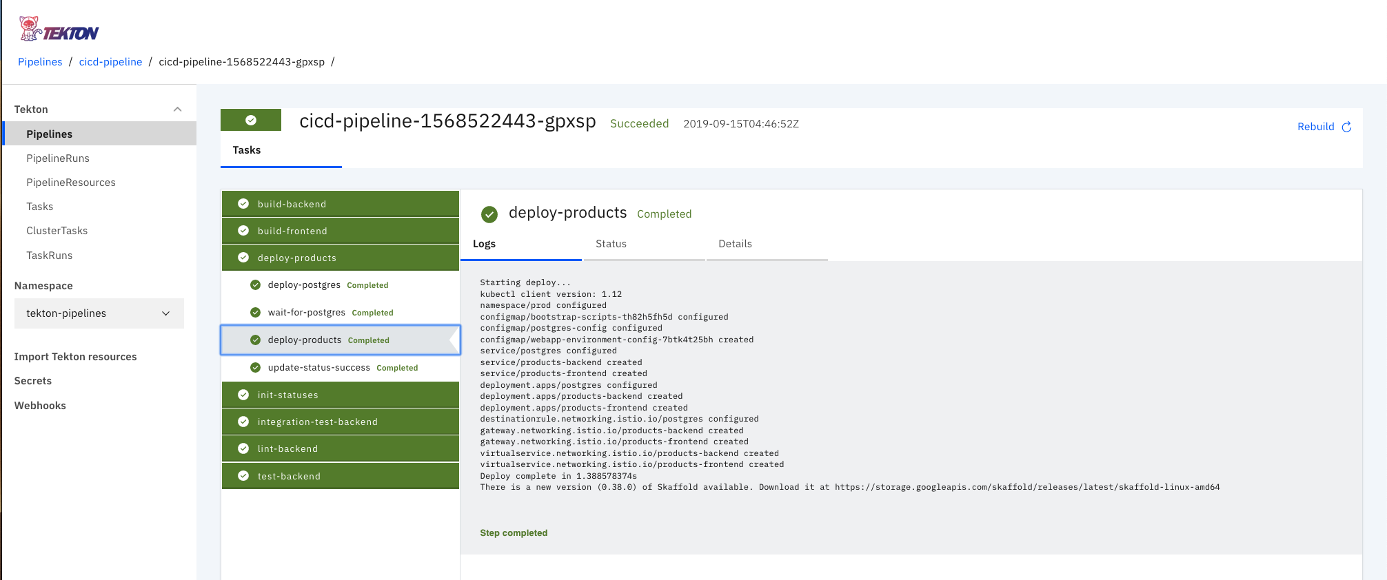Open the Secrets page
This screenshot has height=580, width=1387.
pos(33,381)
